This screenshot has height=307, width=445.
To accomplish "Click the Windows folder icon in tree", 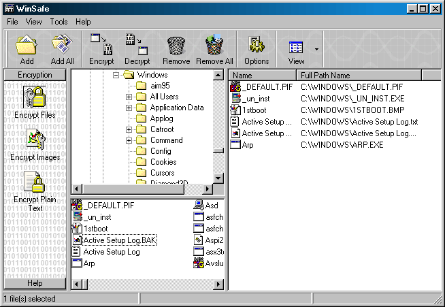I will click(129, 75).
